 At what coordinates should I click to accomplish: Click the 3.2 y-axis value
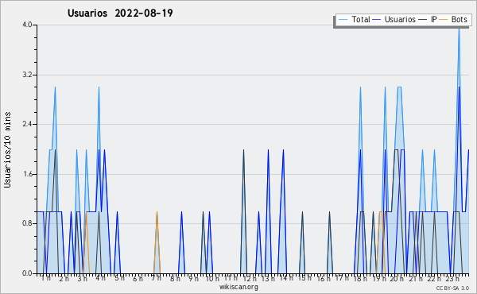pyautogui.click(x=28, y=75)
